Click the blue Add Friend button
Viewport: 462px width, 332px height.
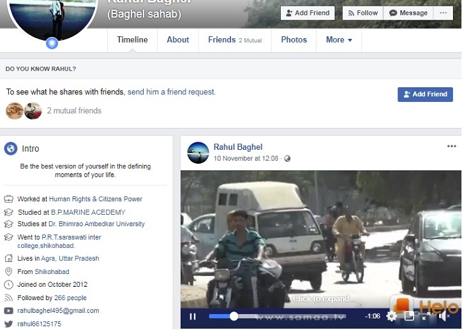[x=425, y=94]
